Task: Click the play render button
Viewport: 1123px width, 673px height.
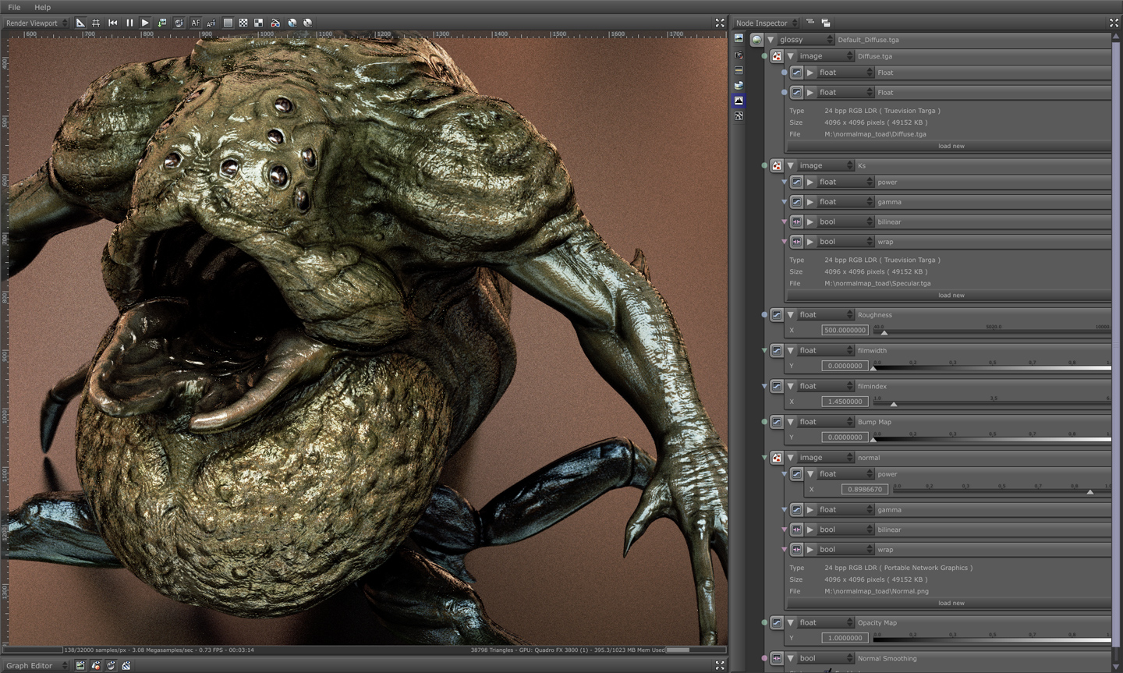Action: point(145,23)
